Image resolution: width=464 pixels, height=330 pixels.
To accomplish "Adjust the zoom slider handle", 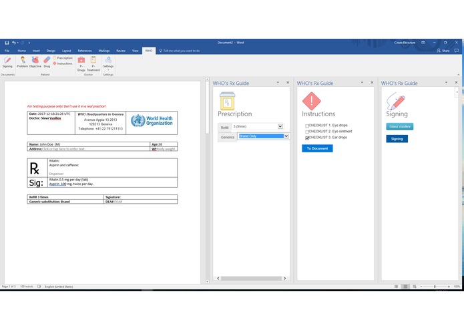I will 435,287.
